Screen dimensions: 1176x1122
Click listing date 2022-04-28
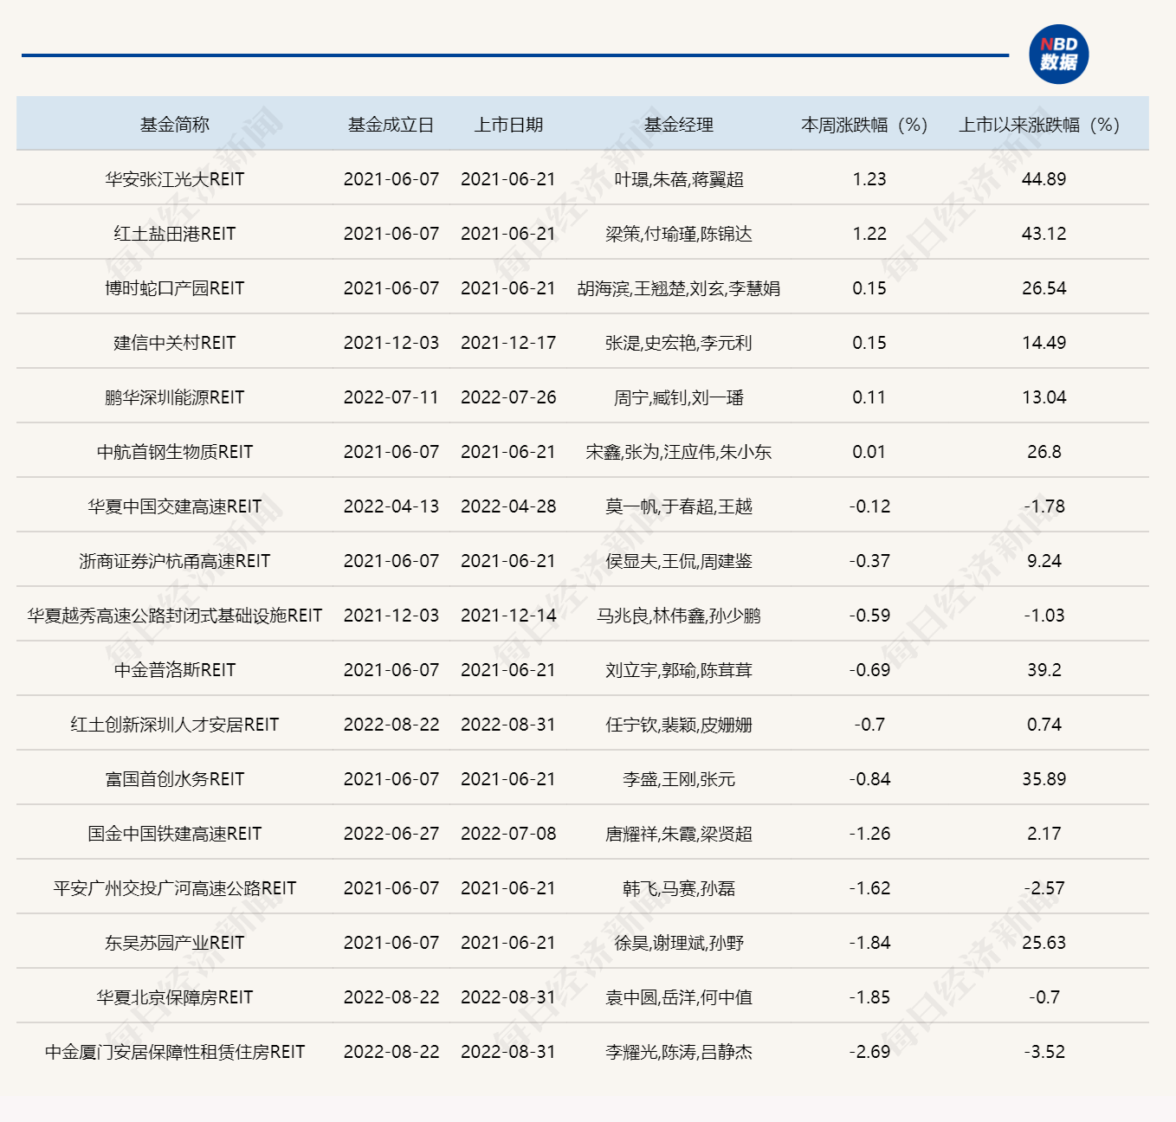coord(508,506)
